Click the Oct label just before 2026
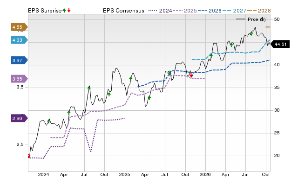The height and width of the screenshot is (177, 298). pos(185,174)
